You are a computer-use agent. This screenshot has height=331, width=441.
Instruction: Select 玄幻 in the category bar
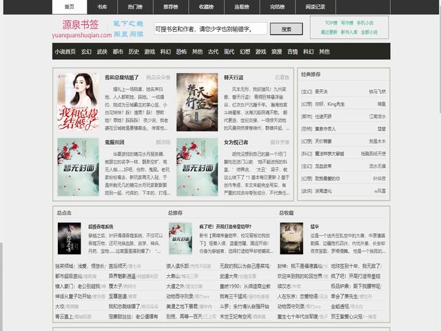click(86, 52)
